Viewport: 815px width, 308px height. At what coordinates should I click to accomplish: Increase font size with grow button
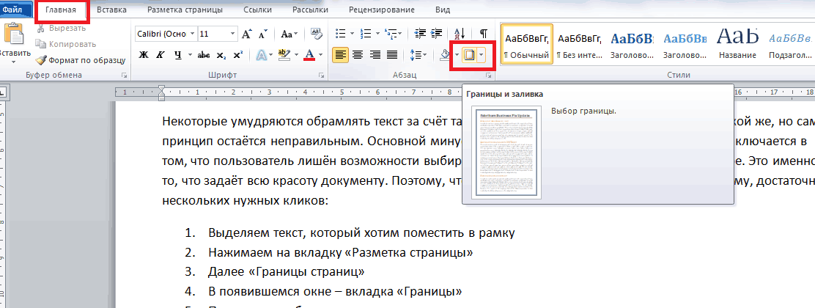coord(247,34)
